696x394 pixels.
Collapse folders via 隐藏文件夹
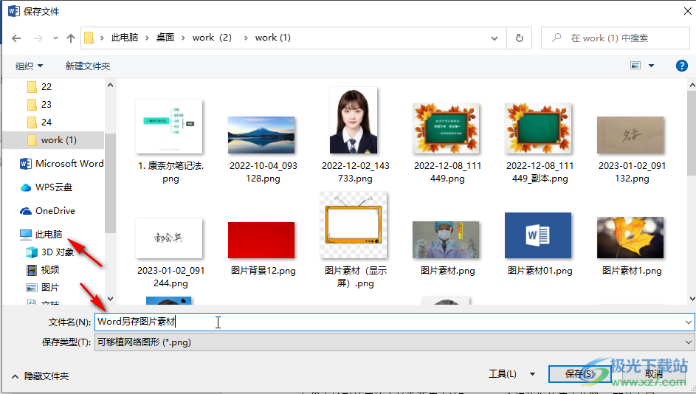click(40, 376)
